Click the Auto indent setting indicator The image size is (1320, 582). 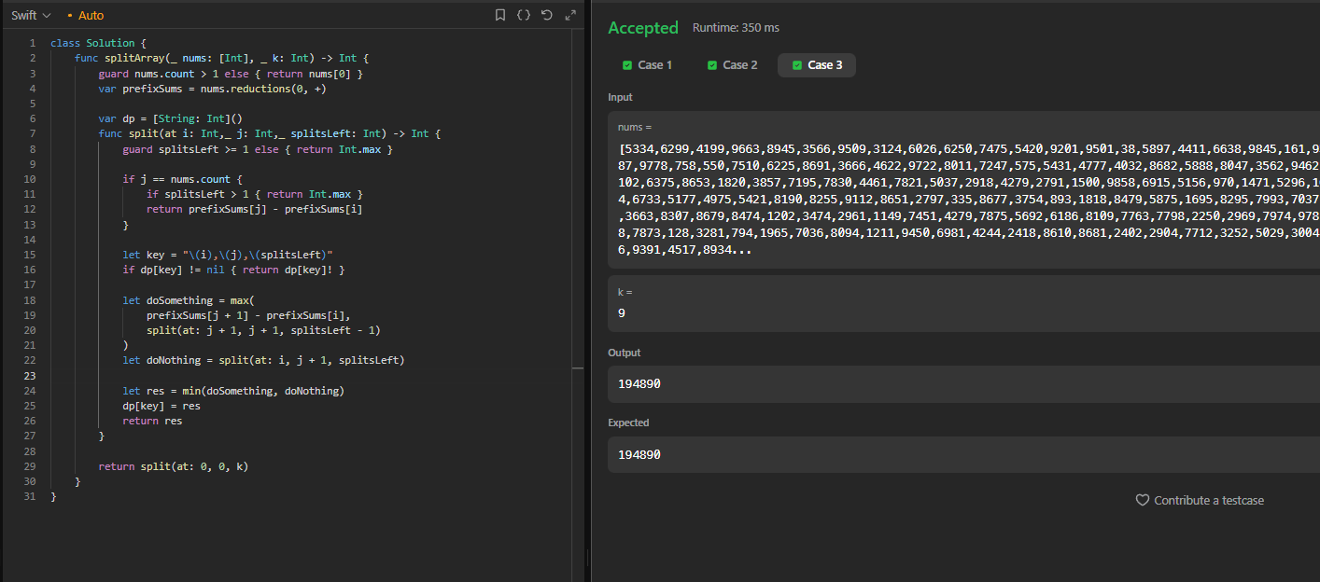coord(86,16)
